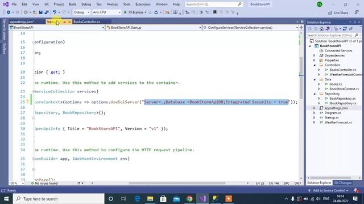Image resolution: width=364 pixels, height=204 pixels.
Task: Click Add to Source Control
Action: (x=329, y=190)
